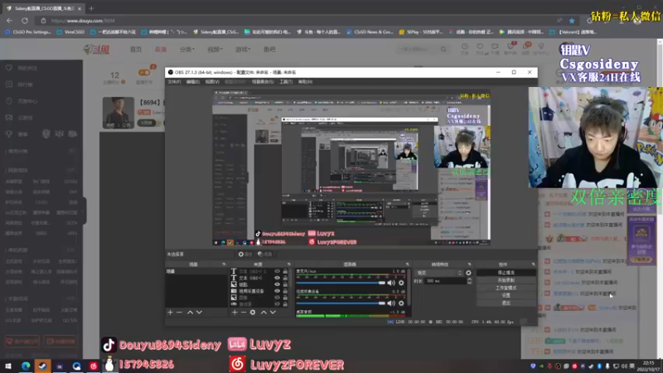Open OBS 工具(T) menu
Screen dimensions: 663x373
point(286,81)
